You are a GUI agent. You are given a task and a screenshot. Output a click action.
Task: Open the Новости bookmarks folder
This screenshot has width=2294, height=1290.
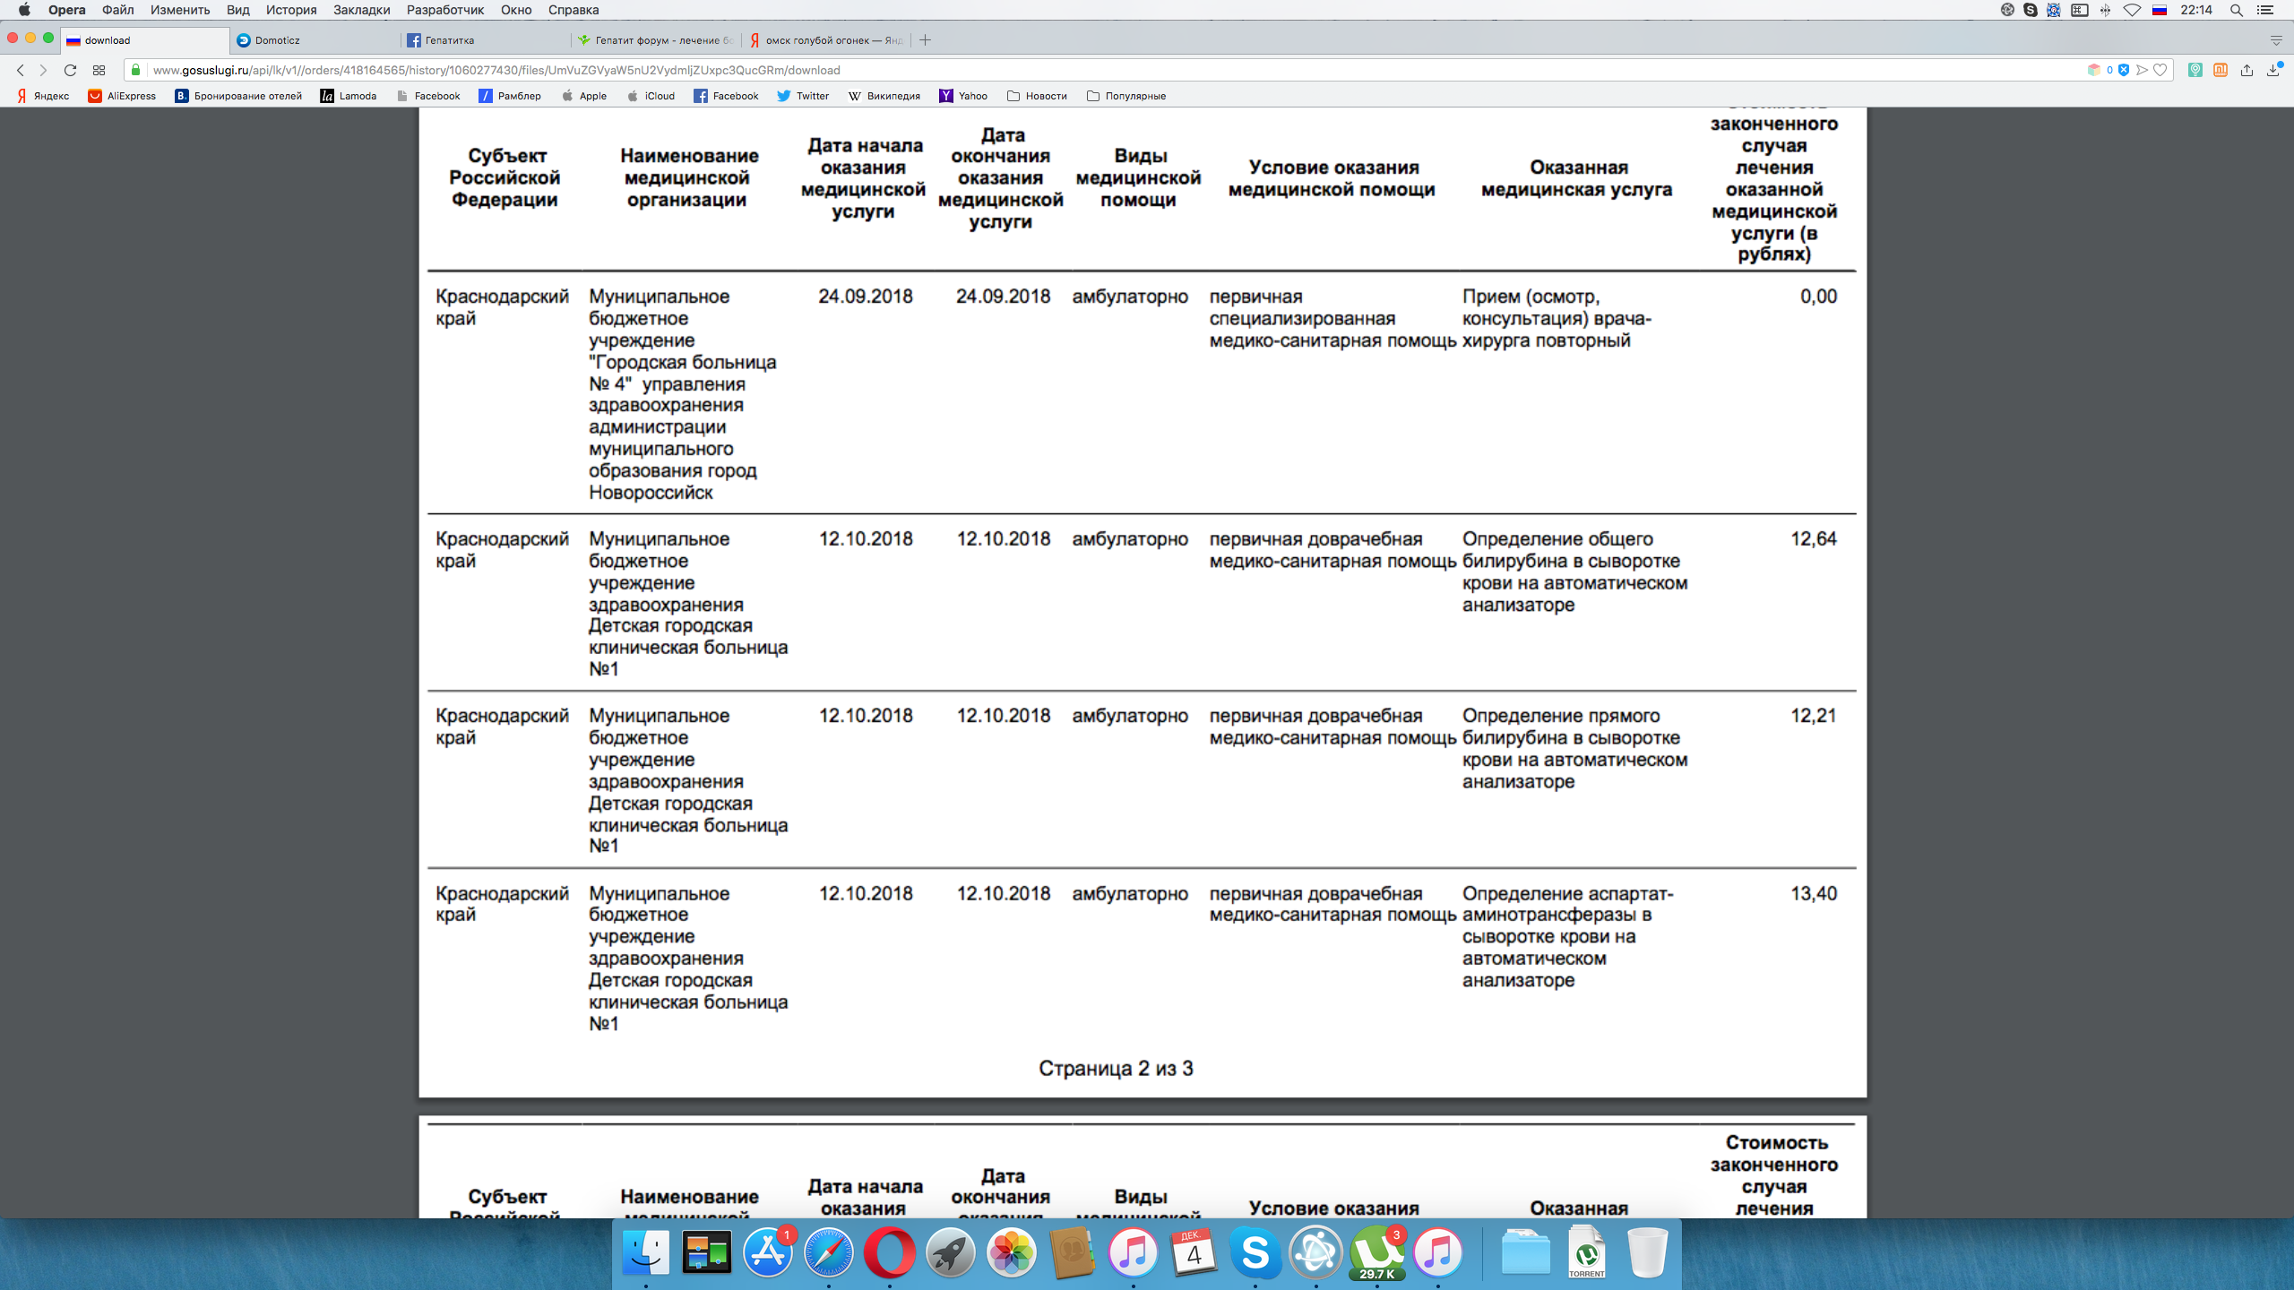(x=1037, y=96)
